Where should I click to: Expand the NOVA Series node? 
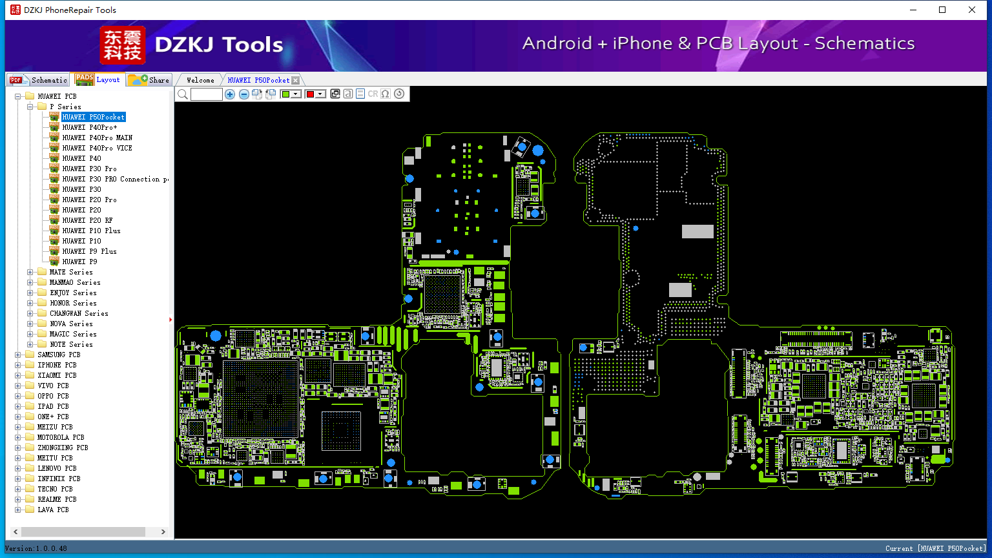tap(30, 324)
